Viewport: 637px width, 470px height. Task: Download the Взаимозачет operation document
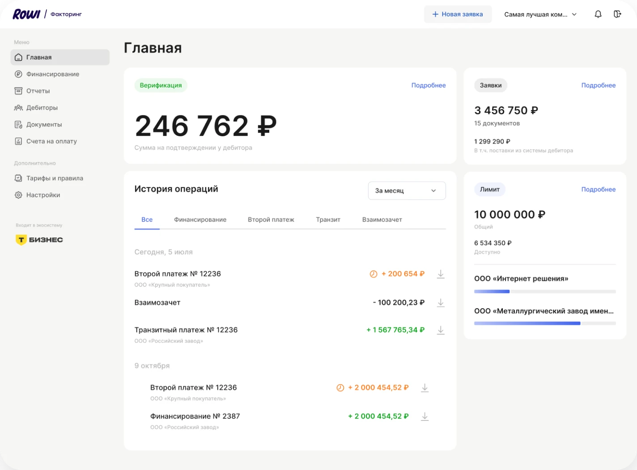(440, 303)
